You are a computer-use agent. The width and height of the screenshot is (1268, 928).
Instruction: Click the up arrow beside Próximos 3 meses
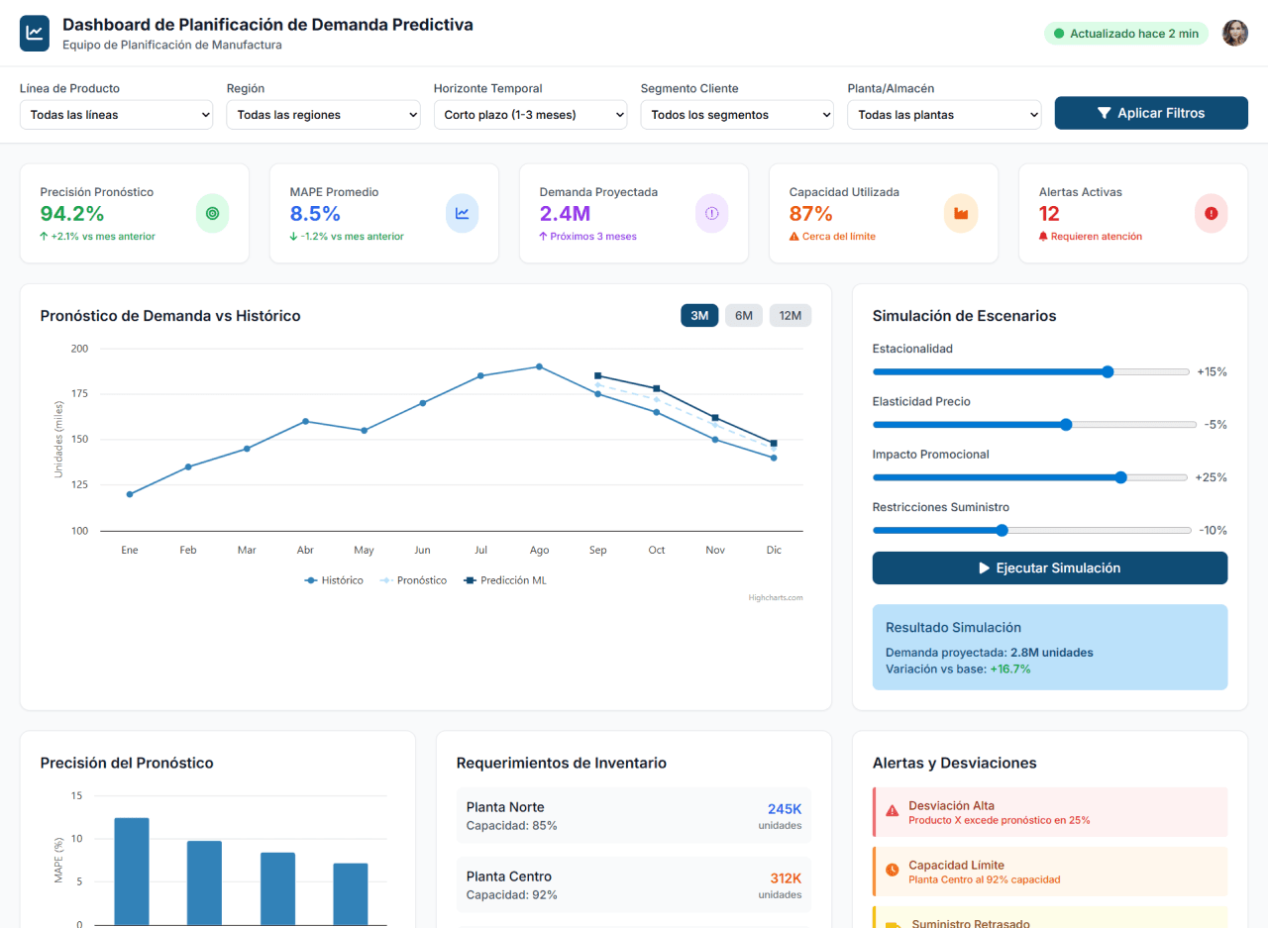(x=544, y=237)
